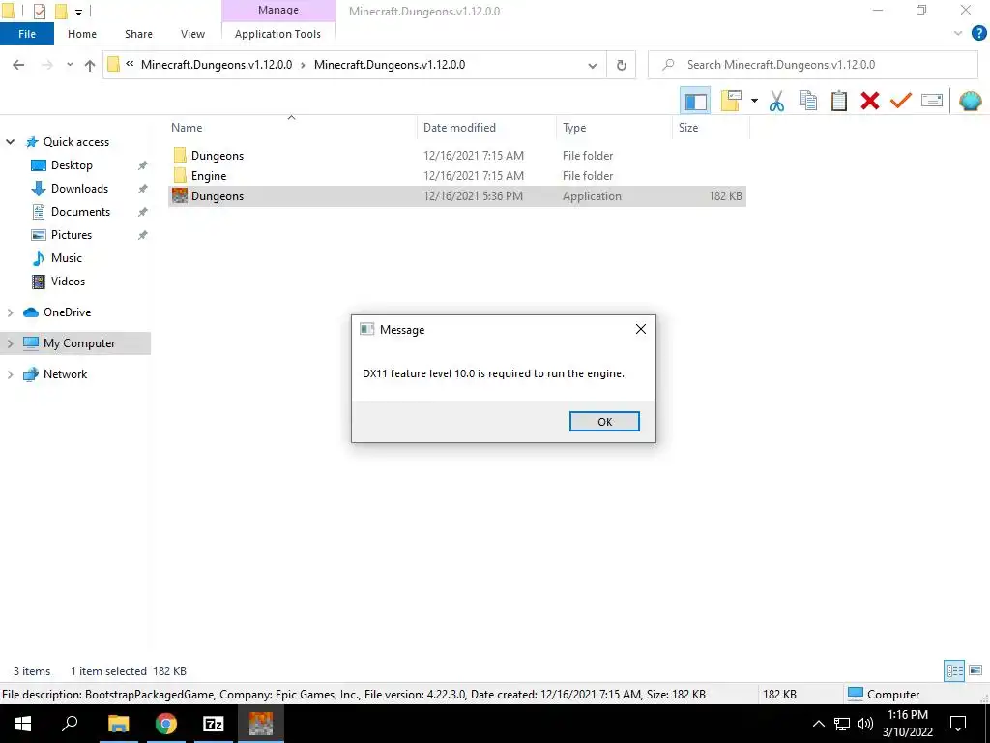Click the new folder icon in the title bar

tap(61, 11)
